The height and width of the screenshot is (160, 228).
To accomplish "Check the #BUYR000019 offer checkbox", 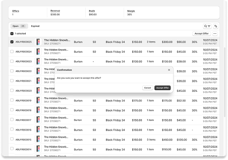I will (12, 100).
